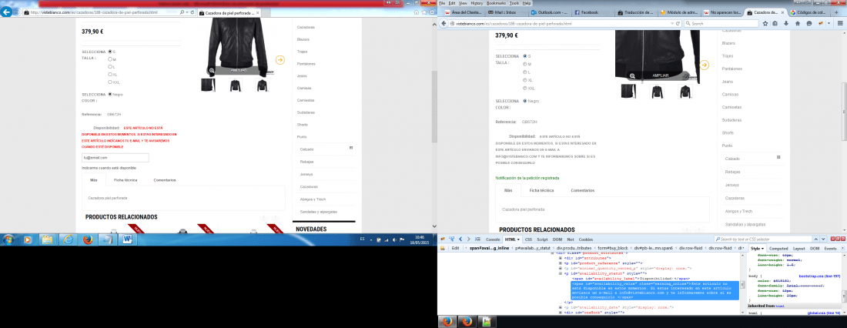Switch to Firebug Console tab
This screenshot has width=847, height=328.
493,239
